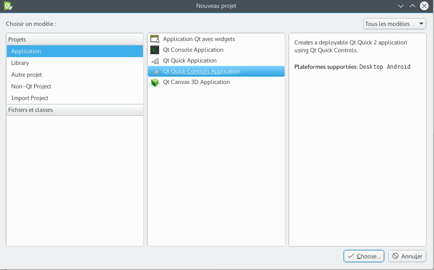Maximize the Nouveau projet window
Screen dimensions: 434x270
pos(413,6)
